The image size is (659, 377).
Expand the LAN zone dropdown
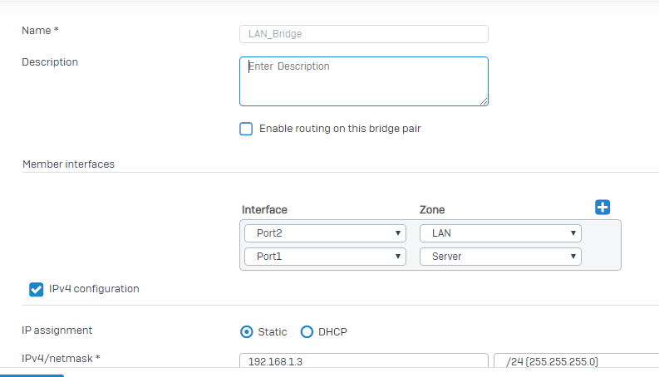(x=500, y=233)
